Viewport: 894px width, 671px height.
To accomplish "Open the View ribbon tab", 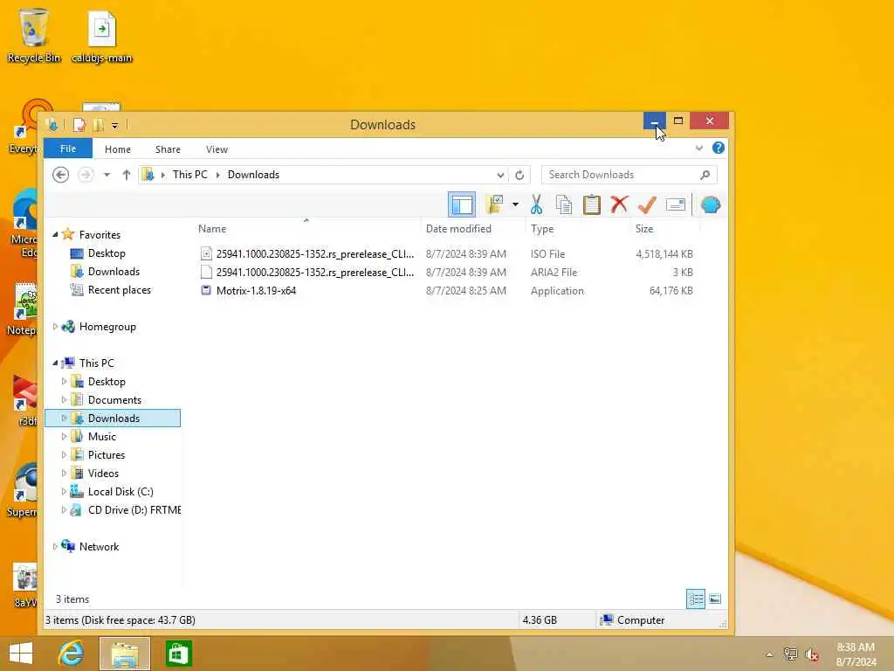I will click(x=217, y=149).
